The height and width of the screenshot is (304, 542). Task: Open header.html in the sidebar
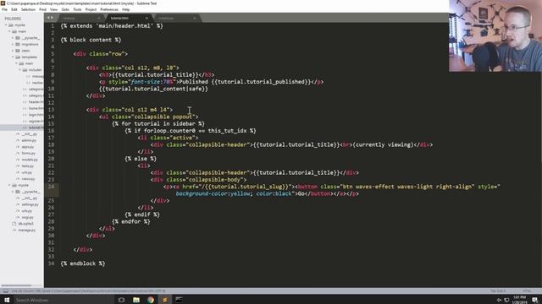pyautogui.click(x=36, y=102)
